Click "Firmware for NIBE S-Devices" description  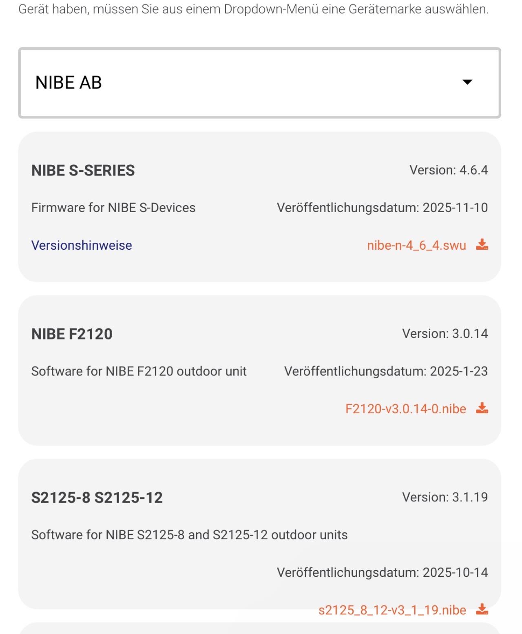coord(113,208)
